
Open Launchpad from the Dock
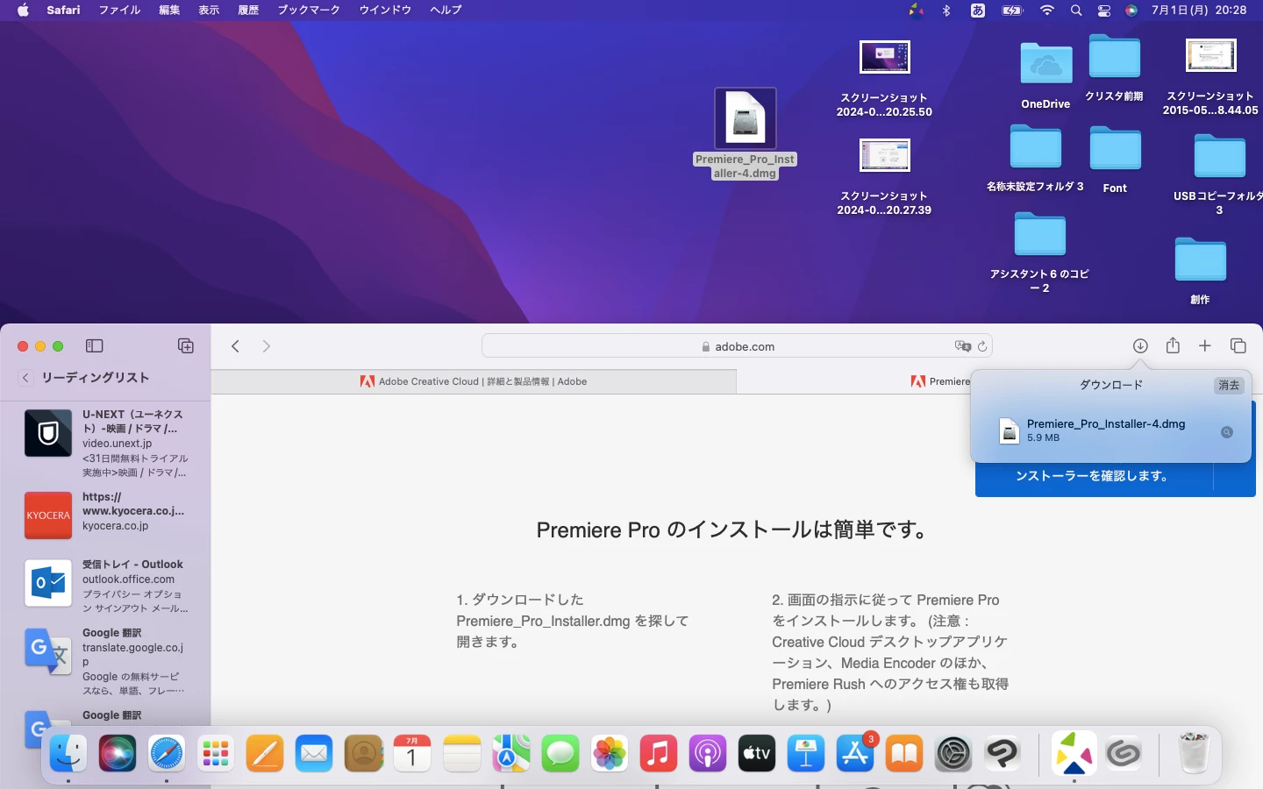tap(216, 754)
